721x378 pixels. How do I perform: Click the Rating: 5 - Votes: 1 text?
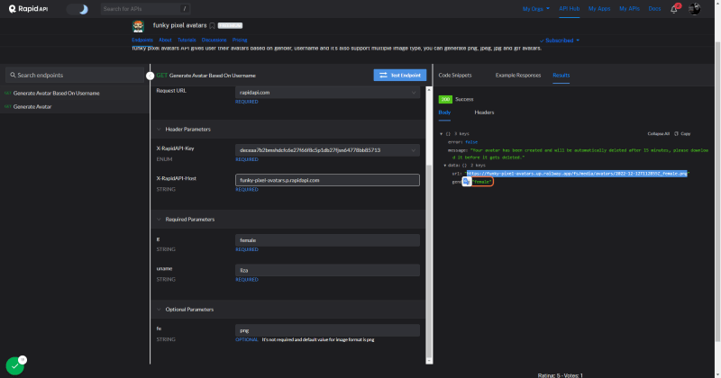pos(560,375)
